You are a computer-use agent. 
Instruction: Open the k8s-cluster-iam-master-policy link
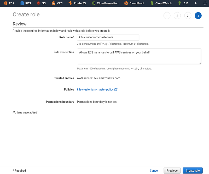click(95, 89)
